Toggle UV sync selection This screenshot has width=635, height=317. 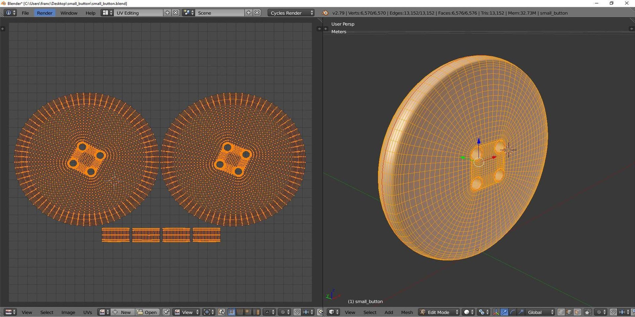tap(221, 312)
